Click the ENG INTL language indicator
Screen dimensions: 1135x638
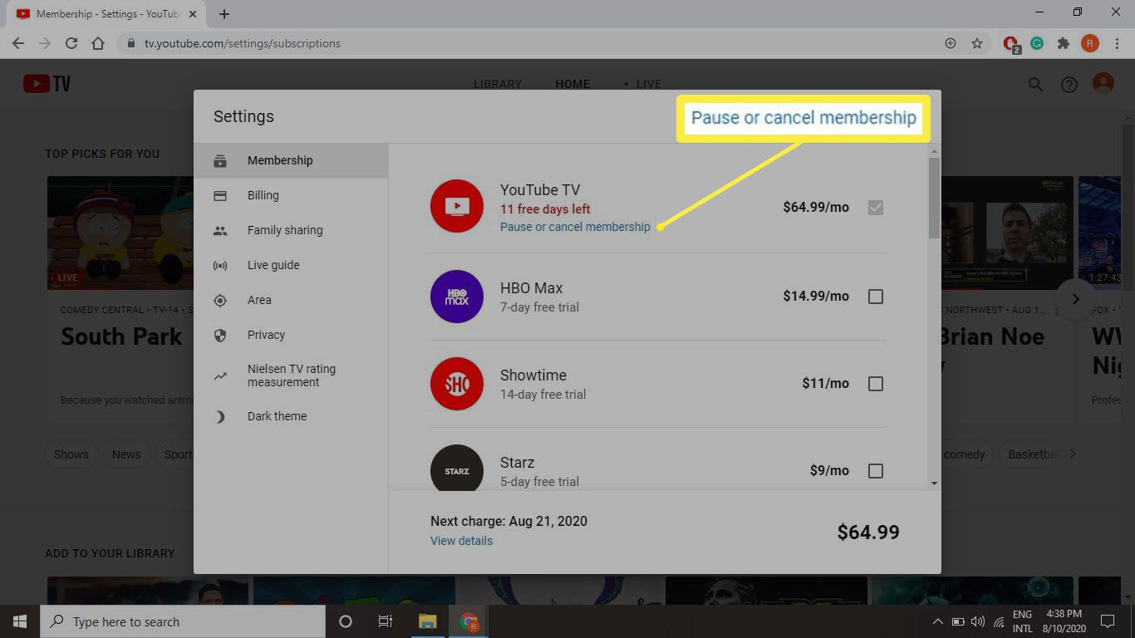coord(1022,621)
